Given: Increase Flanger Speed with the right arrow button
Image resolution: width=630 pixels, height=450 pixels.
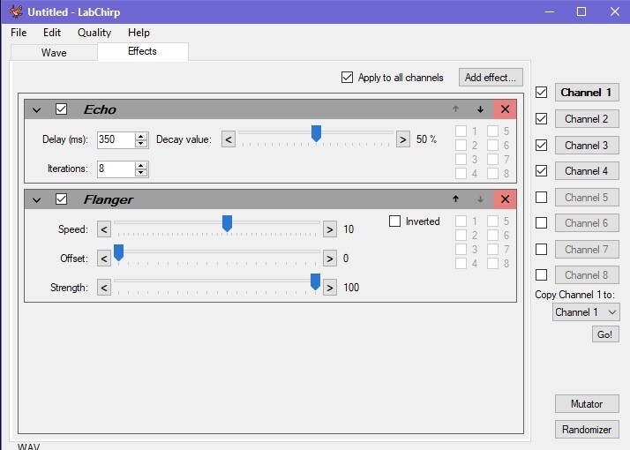Looking at the screenshot, I should 330,229.
